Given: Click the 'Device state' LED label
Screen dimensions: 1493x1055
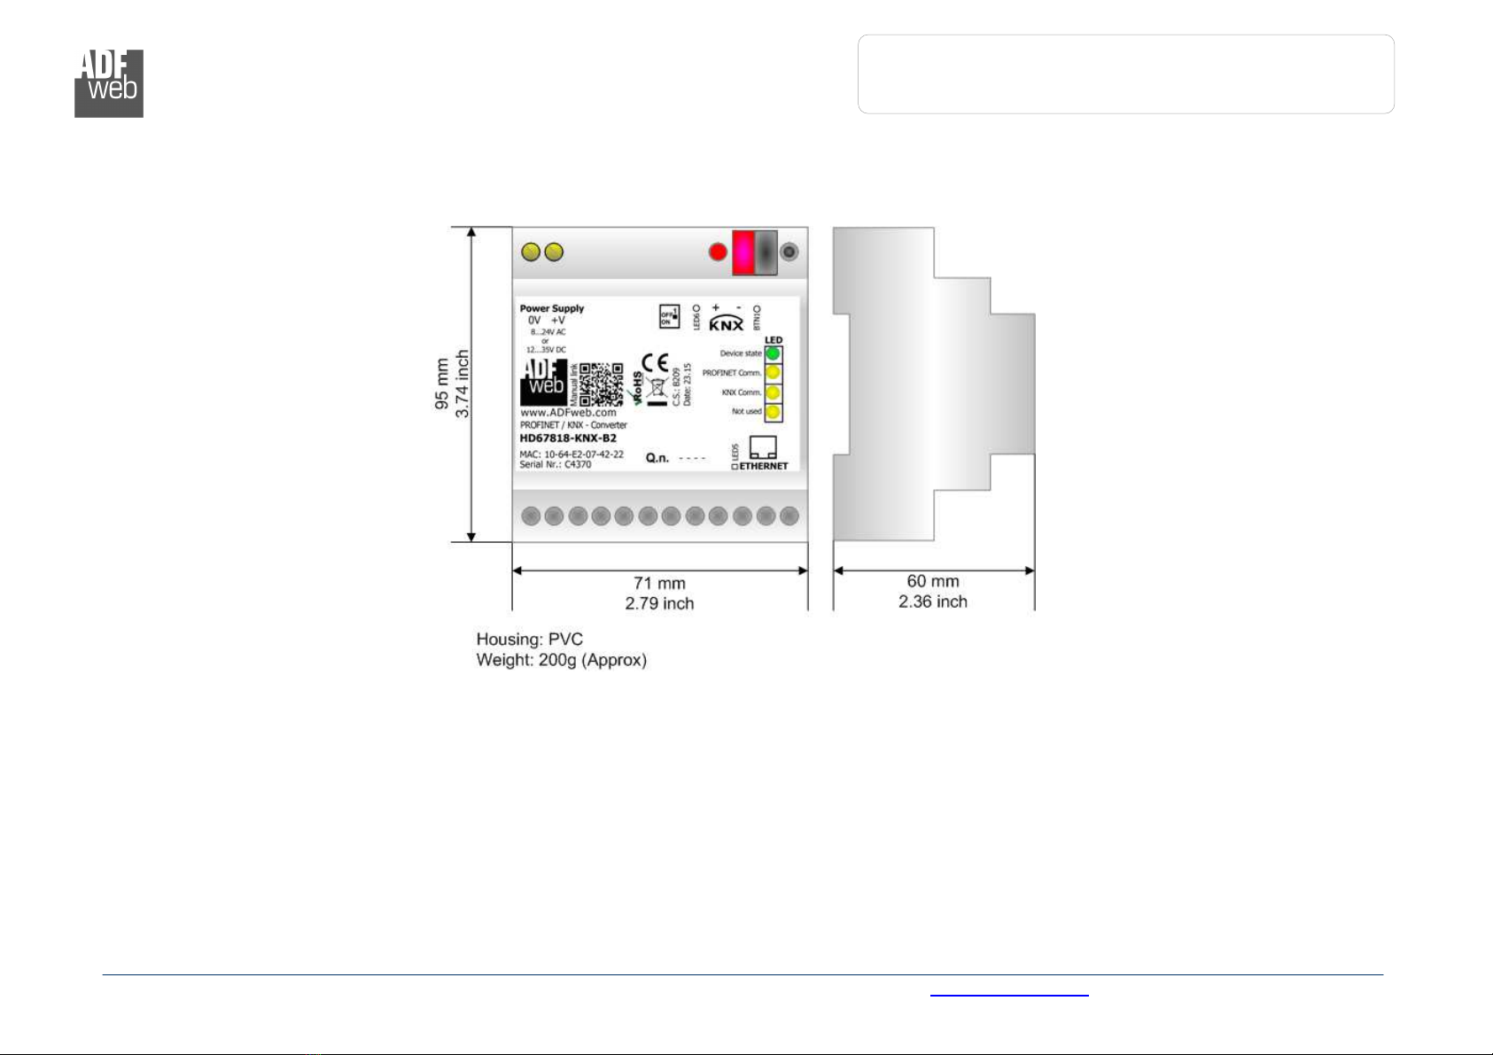Looking at the screenshot, I should [x=741, y=353].
